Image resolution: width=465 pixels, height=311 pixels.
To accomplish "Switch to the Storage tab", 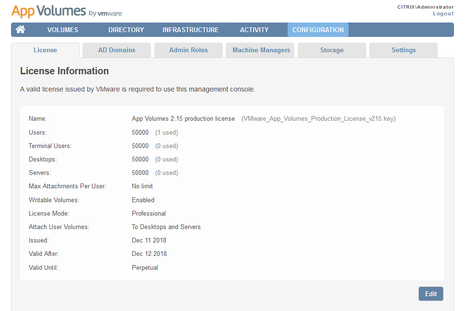I will pyautogui.click(x=332, y=50).
